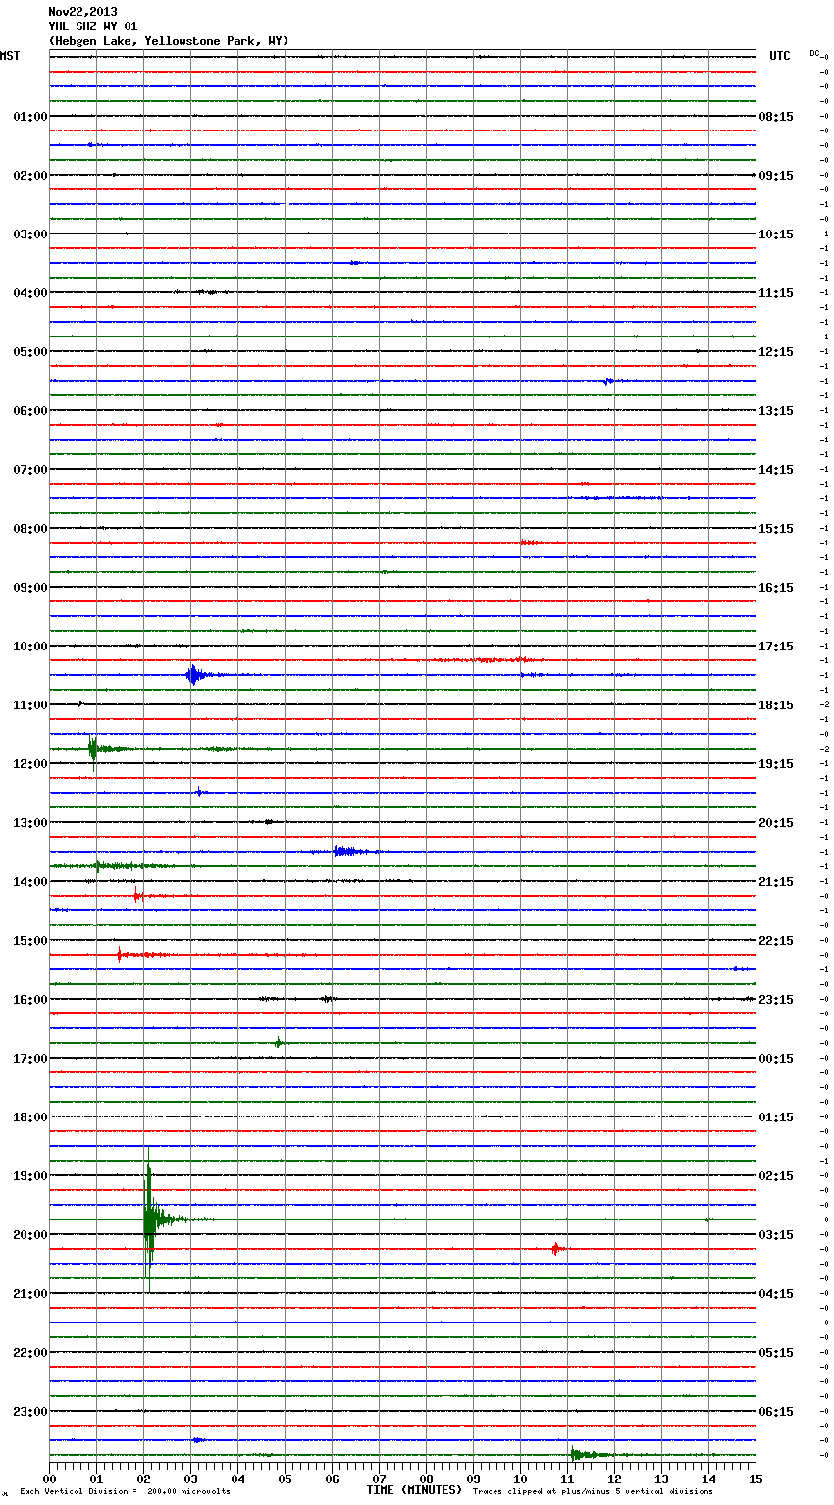Click the "18:15" UTC time label

[x=776, y=704]
